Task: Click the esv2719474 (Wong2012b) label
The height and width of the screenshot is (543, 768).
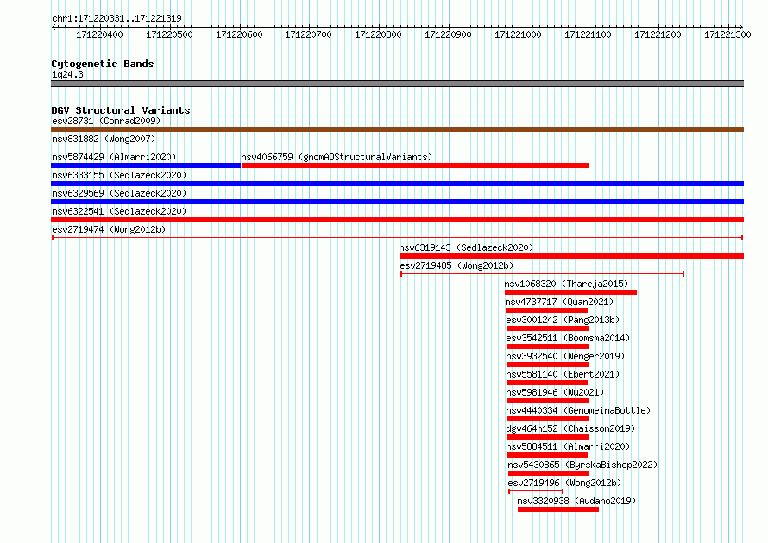Action: click(x=109, y=229)
